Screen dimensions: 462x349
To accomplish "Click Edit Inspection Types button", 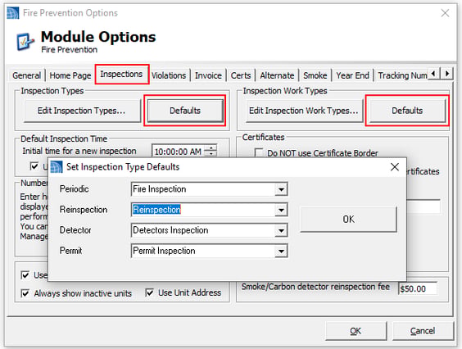I will pyautogui.click(x=82, y=111).
